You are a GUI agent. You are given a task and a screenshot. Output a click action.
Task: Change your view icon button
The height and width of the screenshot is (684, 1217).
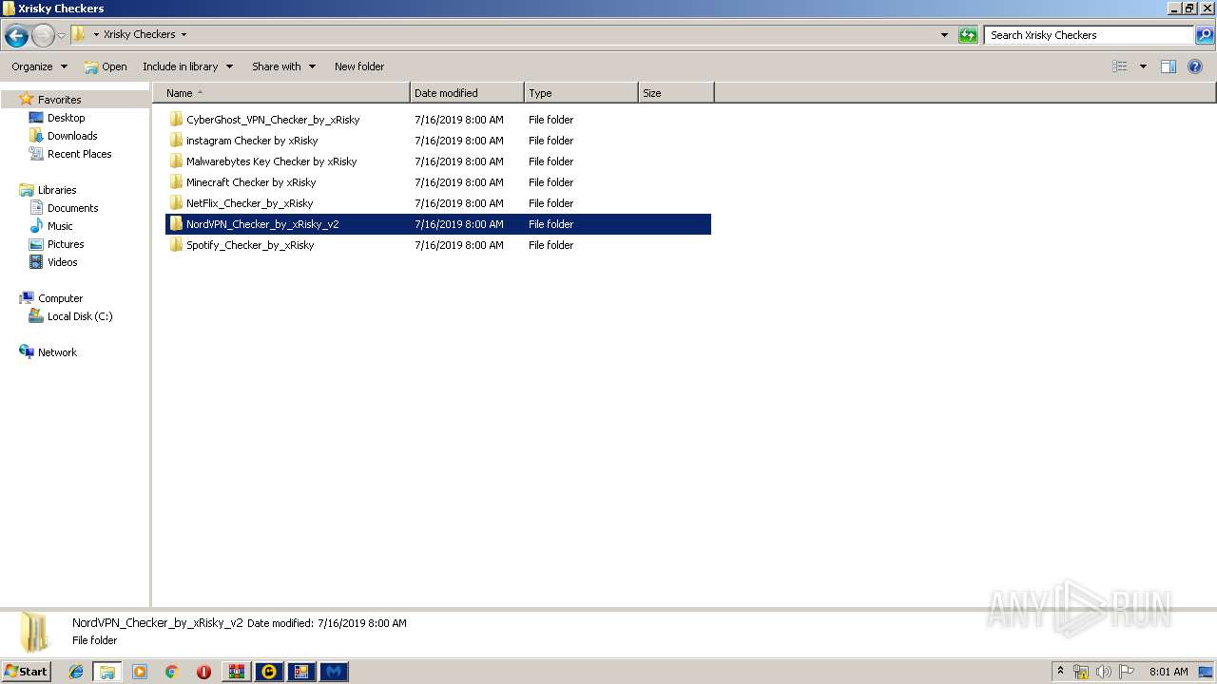[x=1120, y=66]
